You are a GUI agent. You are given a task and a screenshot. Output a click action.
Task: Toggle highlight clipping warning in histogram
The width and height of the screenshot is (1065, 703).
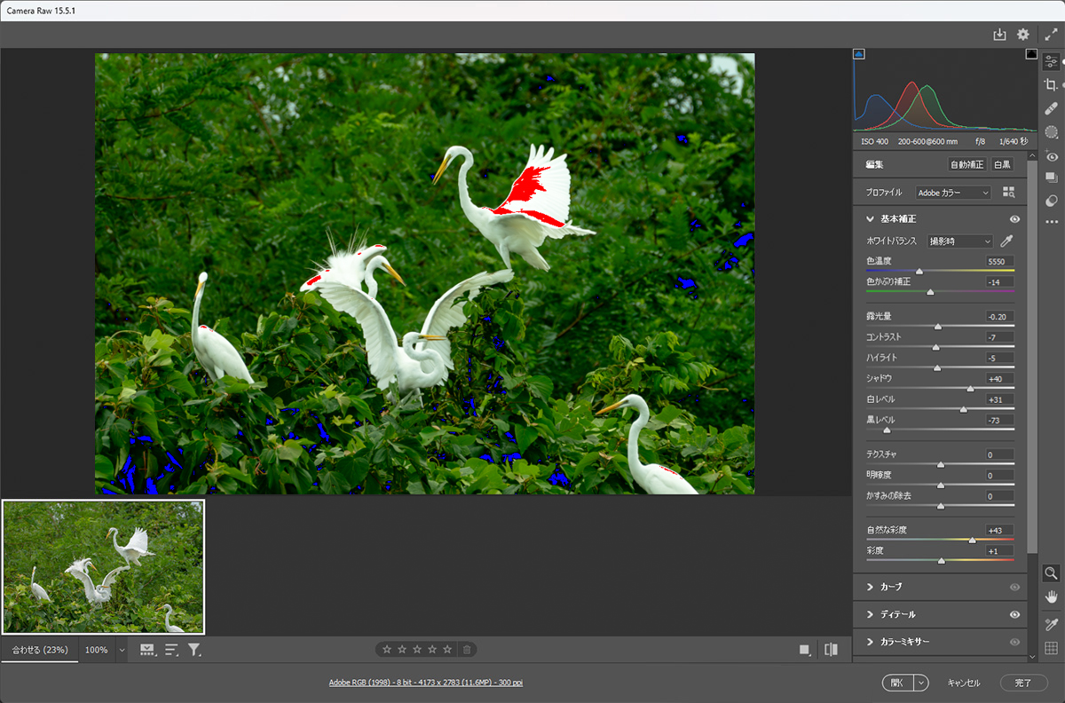tap(1031, 54)
